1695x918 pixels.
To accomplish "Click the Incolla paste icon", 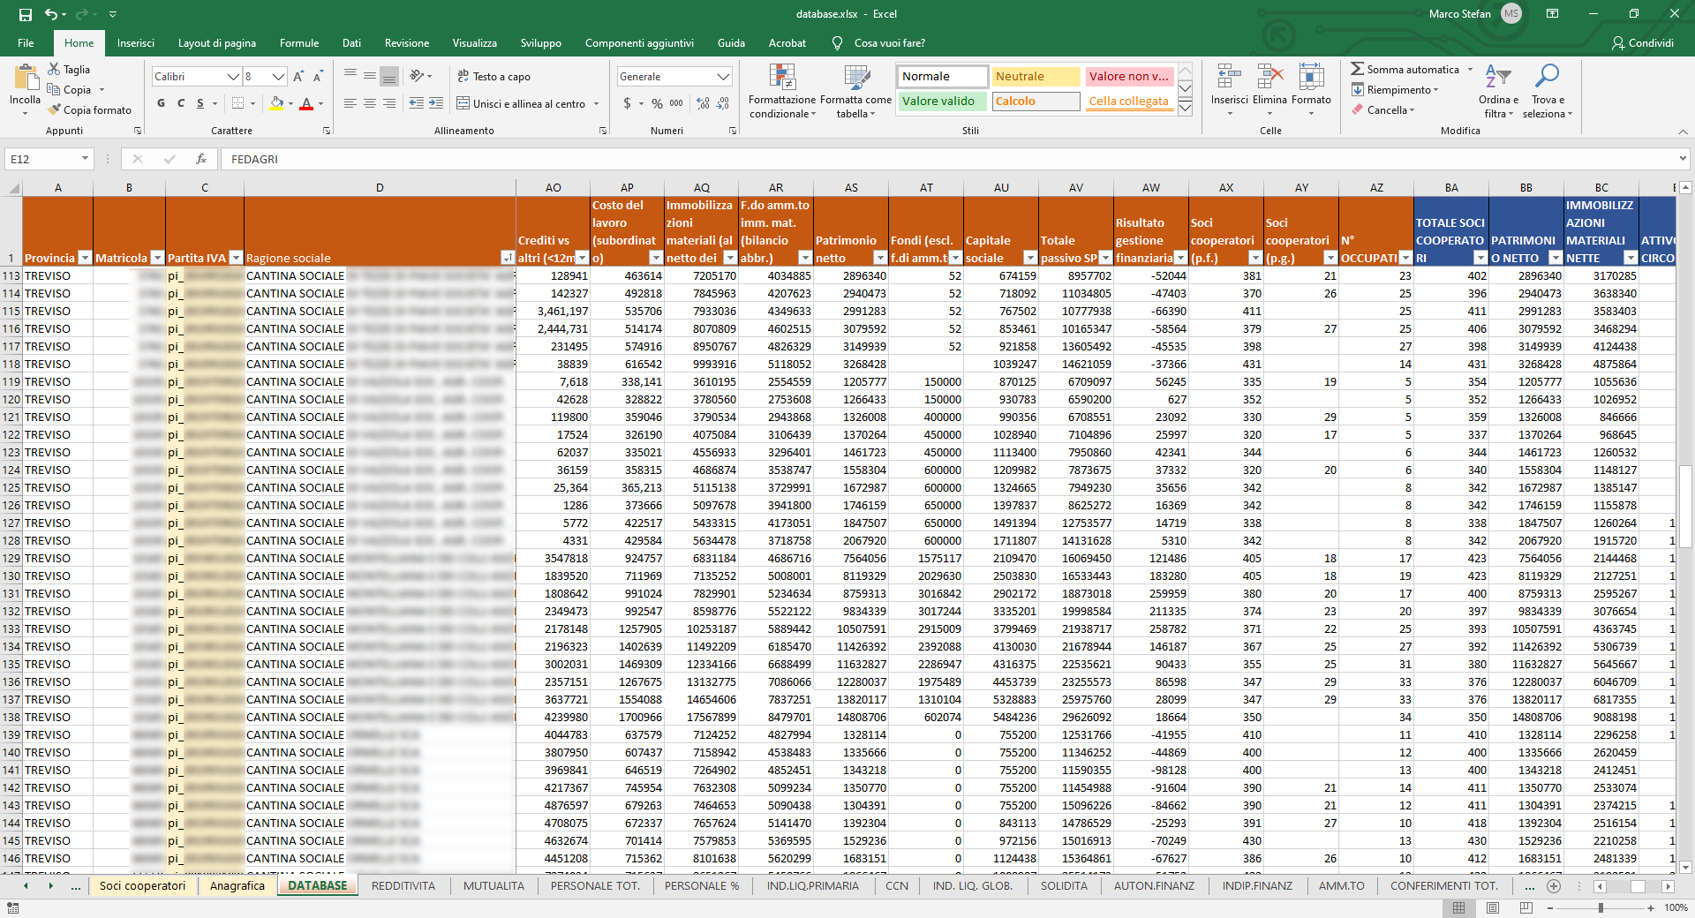I will coord(25,79).
